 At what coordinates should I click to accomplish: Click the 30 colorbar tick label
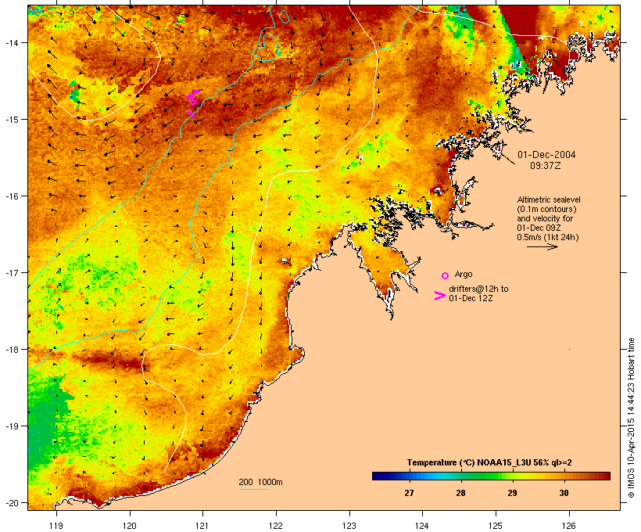[x=564, y=493]
